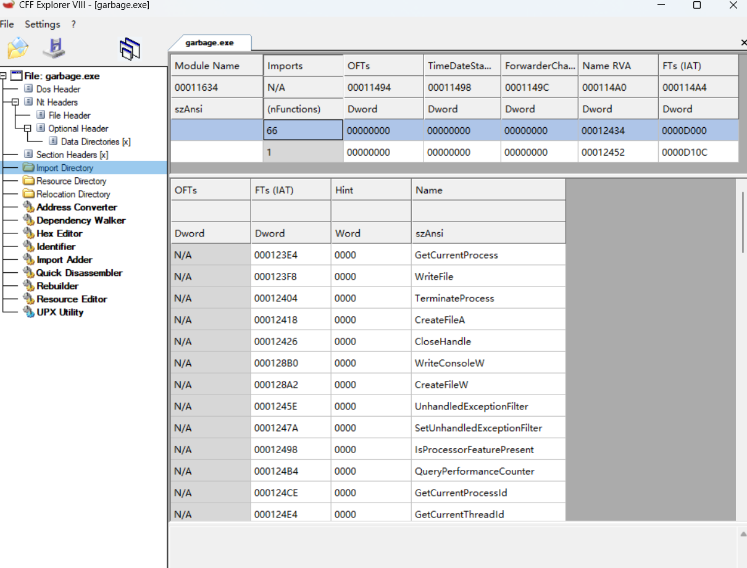Open the File menu
This screenshot has height=568, width=747.
7,24
